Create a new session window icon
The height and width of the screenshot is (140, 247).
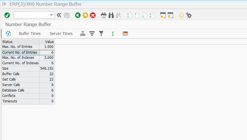point(163,15)
